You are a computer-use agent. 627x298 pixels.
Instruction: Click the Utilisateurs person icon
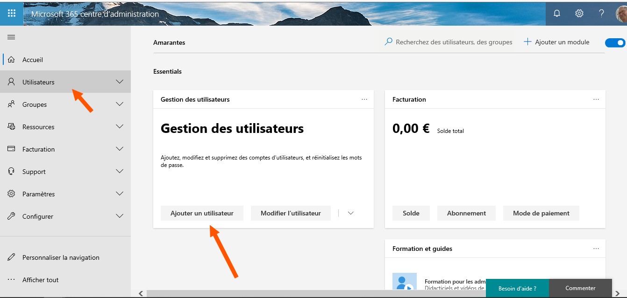tap(12, 82)
